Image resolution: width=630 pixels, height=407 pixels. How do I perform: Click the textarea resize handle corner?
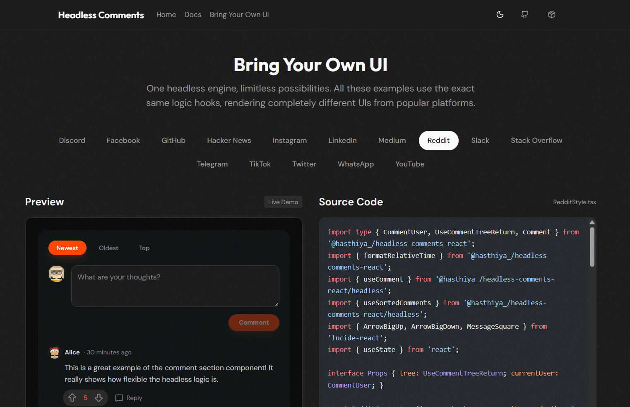click(x=277, y=304)
